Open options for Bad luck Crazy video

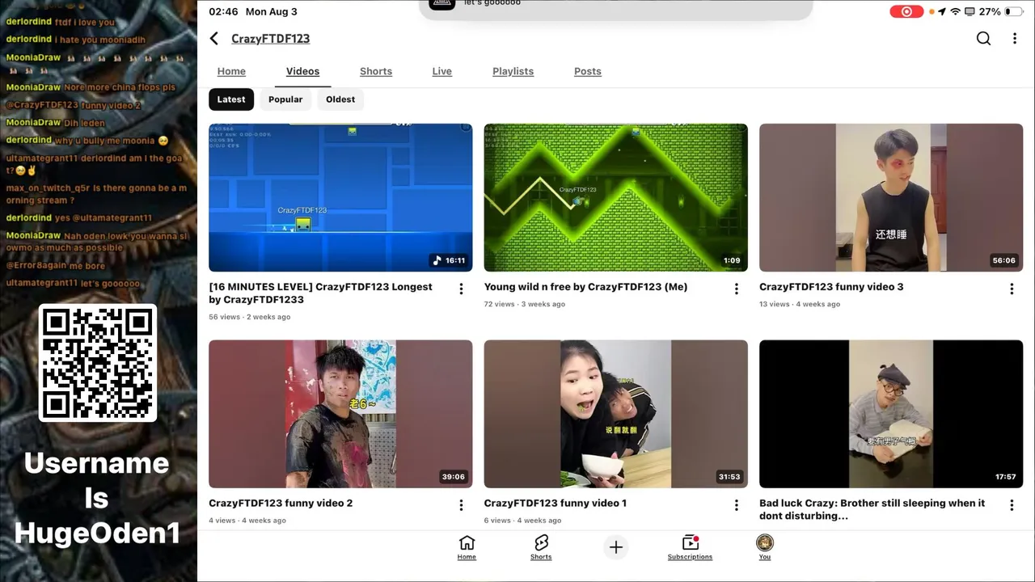pos(1011,505)
